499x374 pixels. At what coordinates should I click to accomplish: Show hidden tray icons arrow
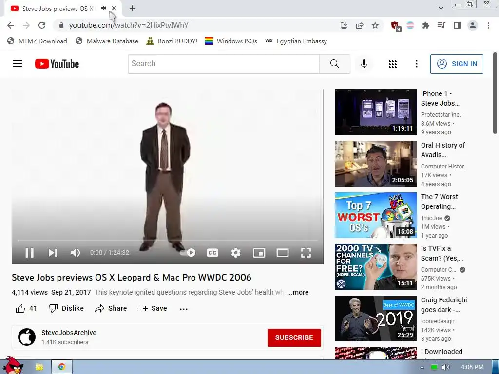point(422,367)
